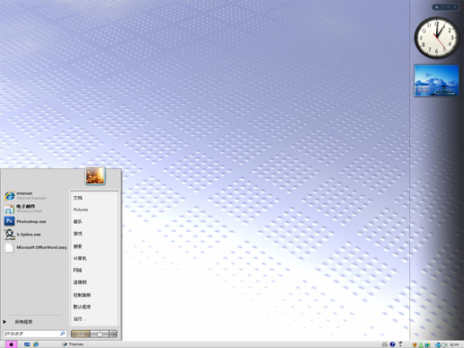Launch Photoshop.exe from the pinned list
Image resolution: width=464 pixels, height=348 pixels.
25,221
